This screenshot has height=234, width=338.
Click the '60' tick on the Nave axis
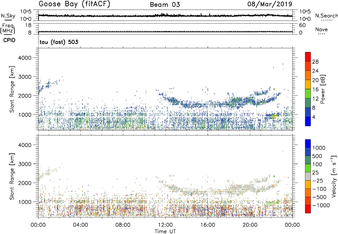tap(302, 25)
